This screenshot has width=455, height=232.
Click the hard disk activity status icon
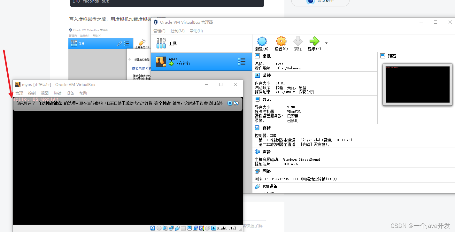point(152,228)
